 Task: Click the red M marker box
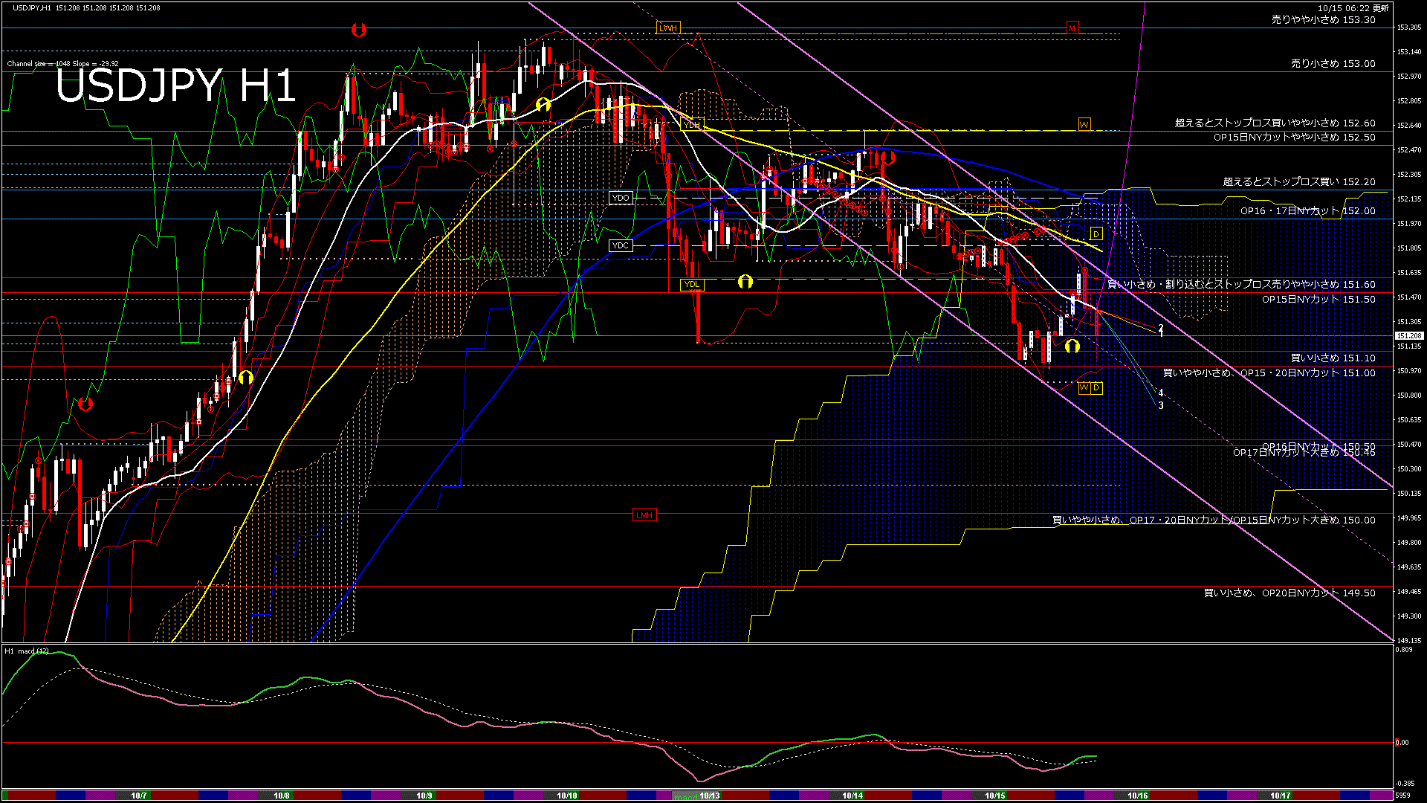tap(1072, 28)
